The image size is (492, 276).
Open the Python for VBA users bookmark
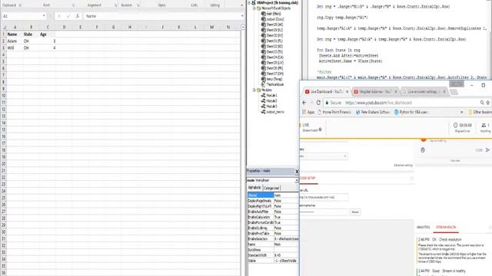[411, 112]
